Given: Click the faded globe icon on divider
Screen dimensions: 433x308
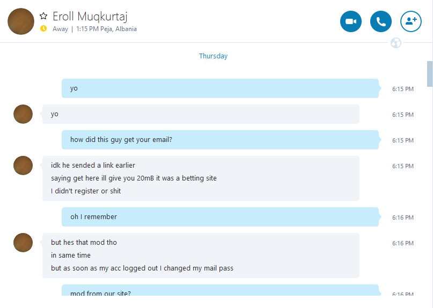Looking at the screenshot, I should (x=396, y=43).
